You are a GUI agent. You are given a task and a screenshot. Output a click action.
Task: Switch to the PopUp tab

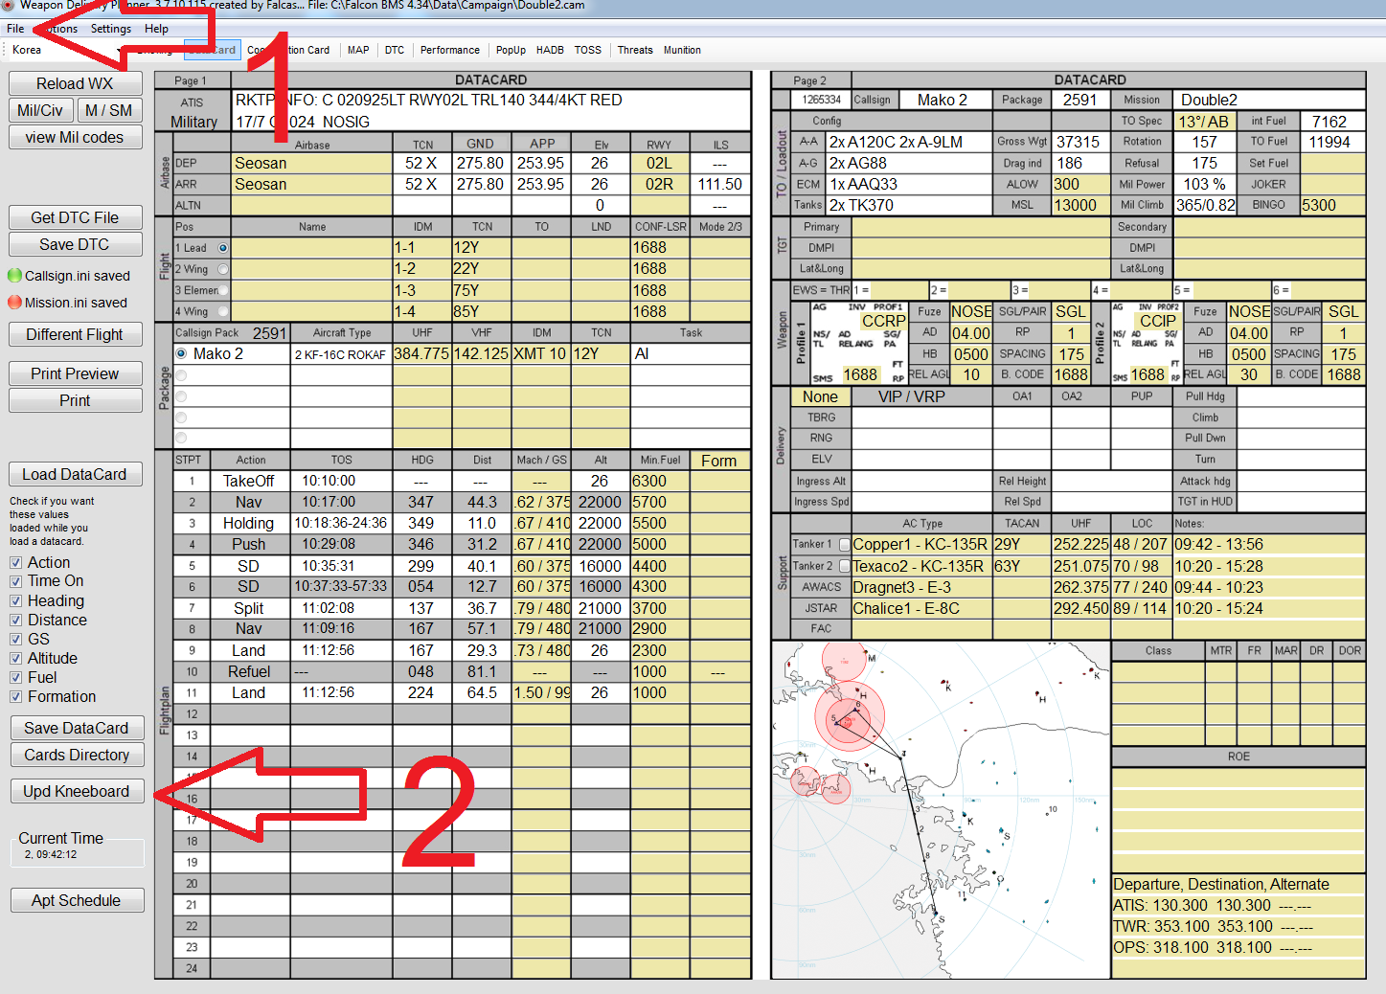(511, 50)
